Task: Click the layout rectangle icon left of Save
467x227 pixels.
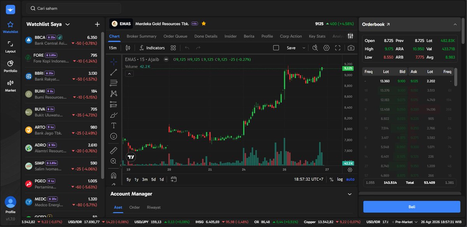Action: coord(276,48)
